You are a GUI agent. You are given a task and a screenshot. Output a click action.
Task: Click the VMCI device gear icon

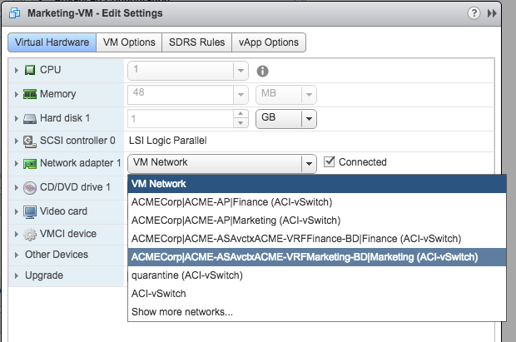coord(30,235)
